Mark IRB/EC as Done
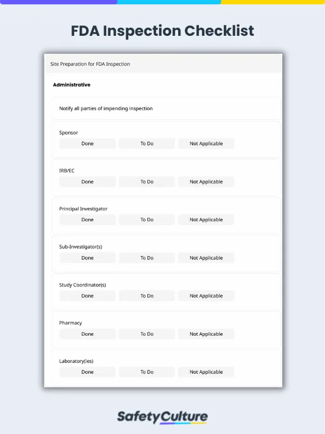Screen dimensions: 325x434 point(87,181)
